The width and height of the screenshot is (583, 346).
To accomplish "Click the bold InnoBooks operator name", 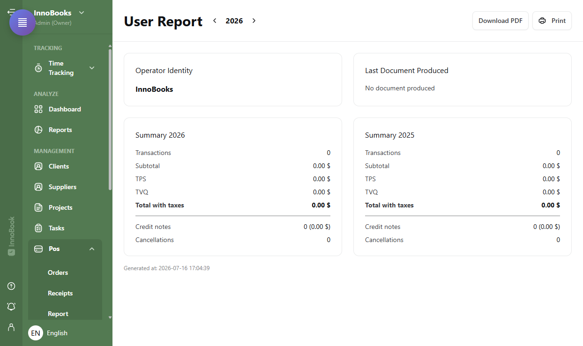I will (154, 89).
